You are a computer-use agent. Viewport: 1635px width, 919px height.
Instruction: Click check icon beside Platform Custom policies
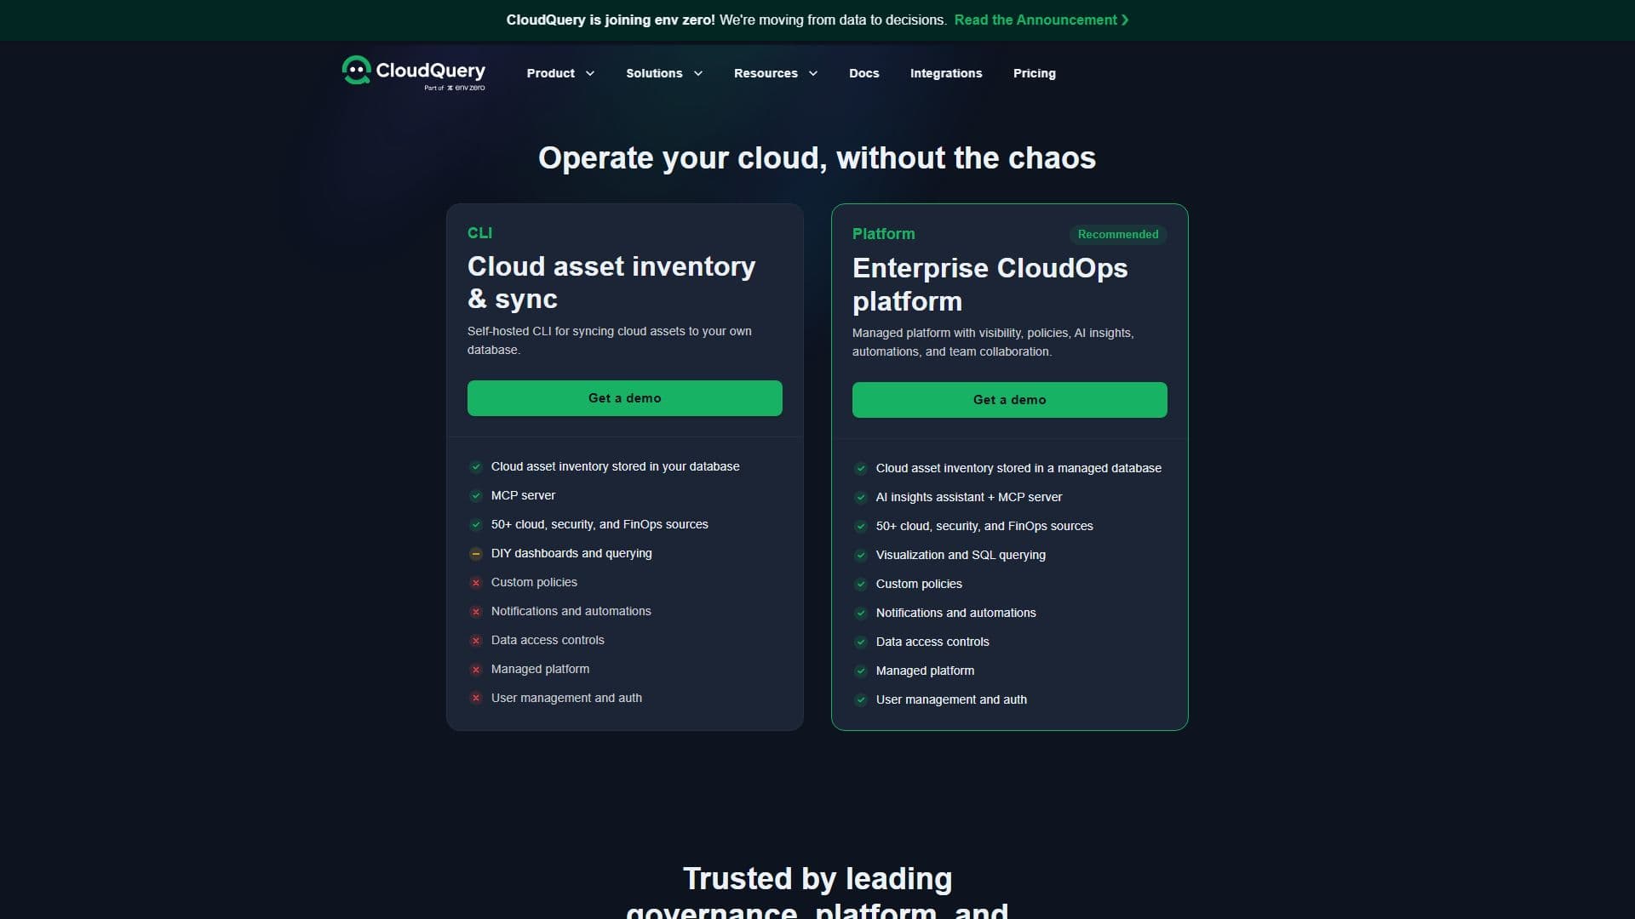tap(861, 585)
